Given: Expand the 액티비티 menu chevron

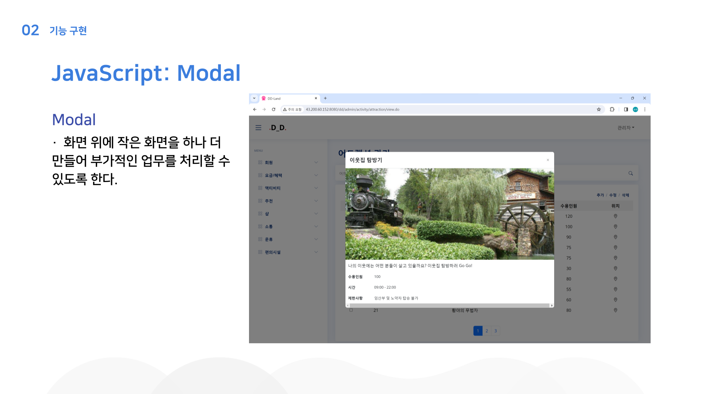Looking at the screenshot, I should coord(316,188).
